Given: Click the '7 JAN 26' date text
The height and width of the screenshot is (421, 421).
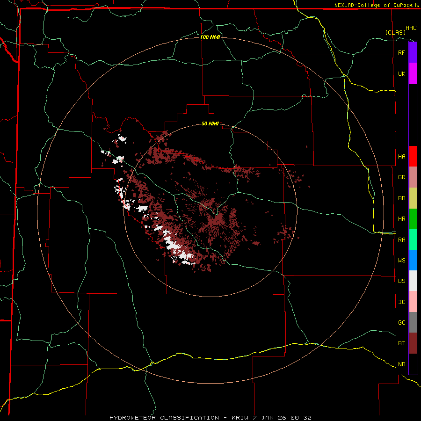Looking at the screenshot, I should click(x=270, y=418).
